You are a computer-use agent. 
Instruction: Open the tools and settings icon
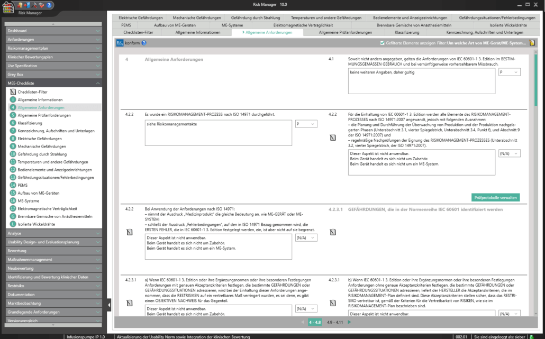tap(34, 5)
